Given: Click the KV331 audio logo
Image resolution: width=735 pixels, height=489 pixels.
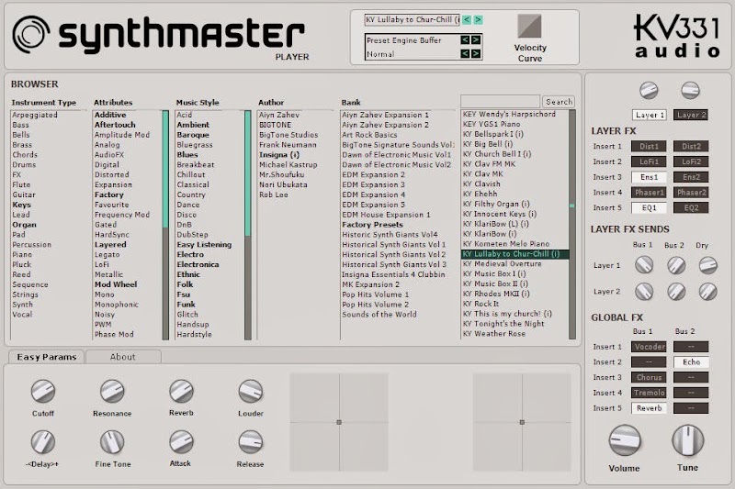Looking at the screenshot, I should [677, 36].
